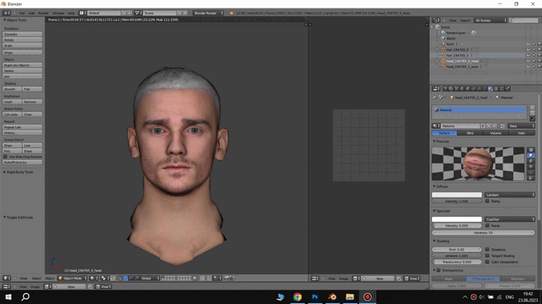
Task: Expand the Rigid Body Tools panel
Action: [x=19, y=172]
